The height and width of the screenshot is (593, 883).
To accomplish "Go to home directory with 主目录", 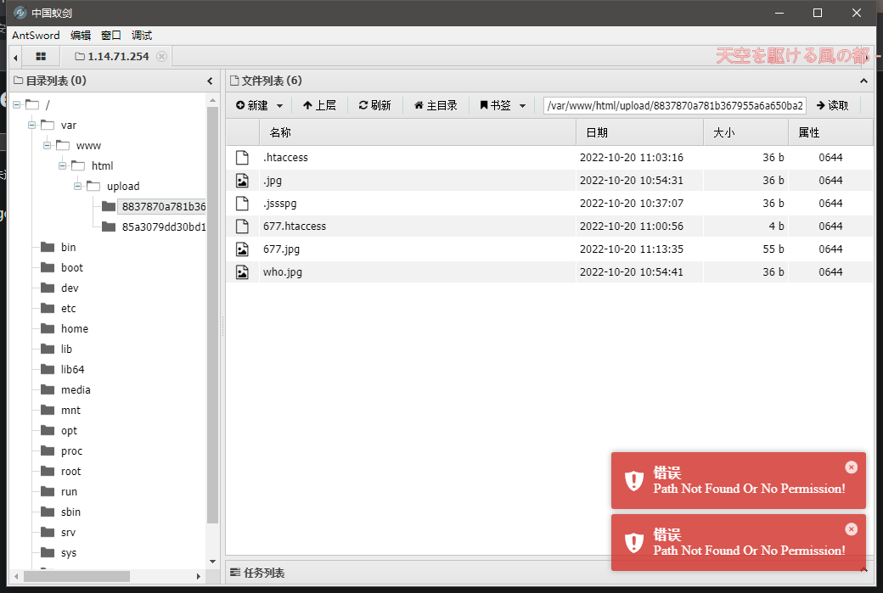I will [436, 105].
